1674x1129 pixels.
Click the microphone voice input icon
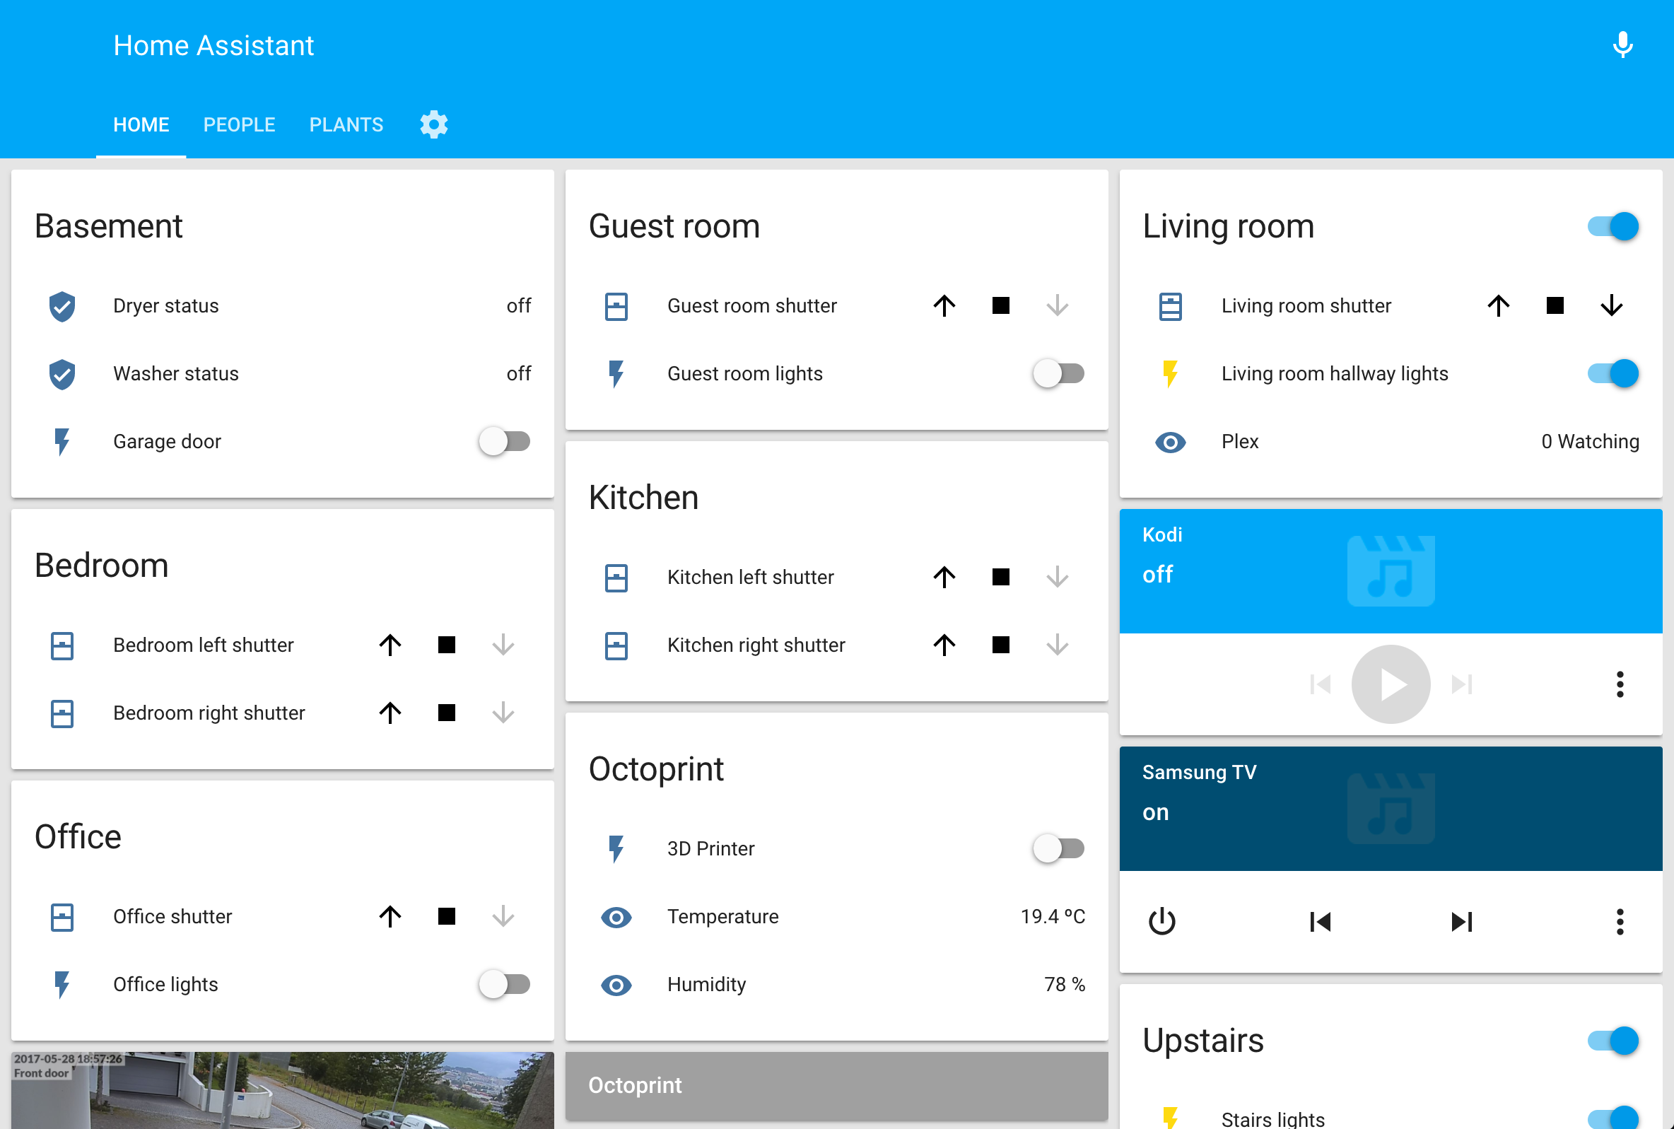pos(1622,45)
